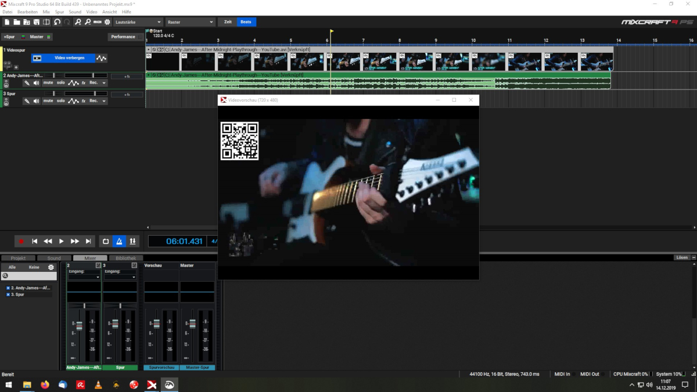Switch to the Bibliothek tab

[x=126, y=258]
